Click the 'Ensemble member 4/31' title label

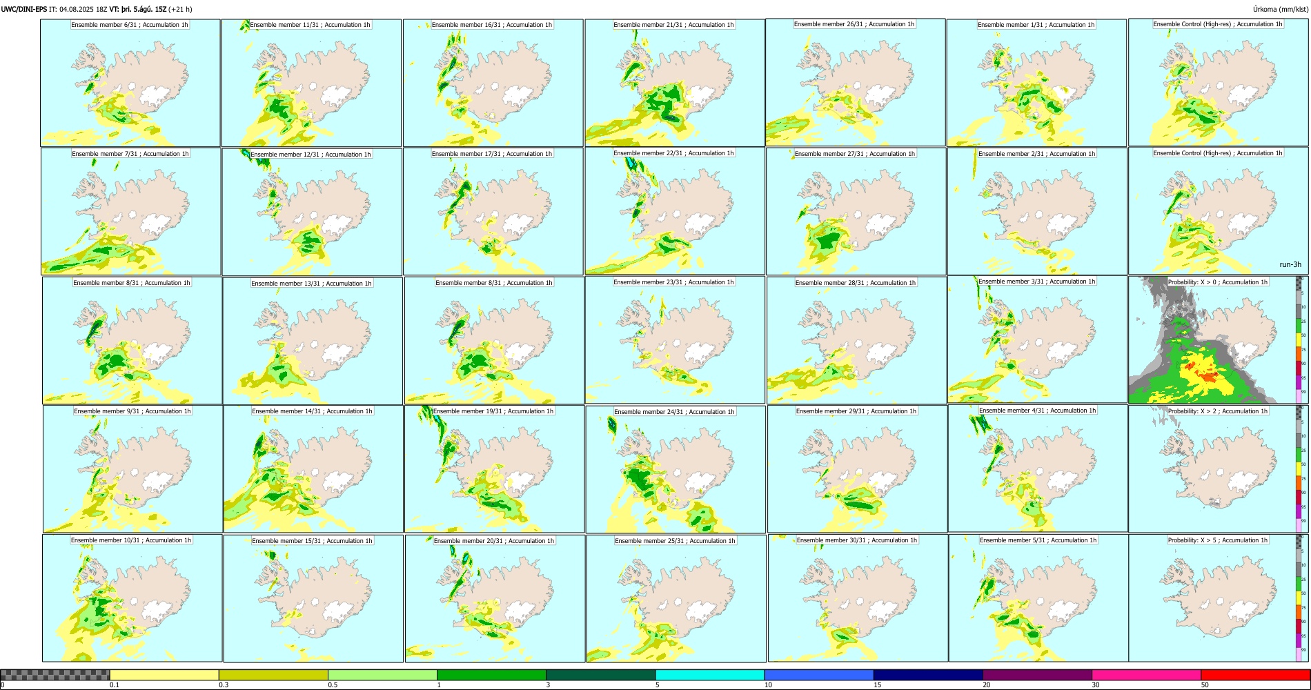[1038, 411]
